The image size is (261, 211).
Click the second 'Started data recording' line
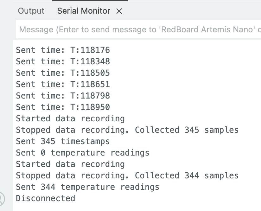point(70,164)
